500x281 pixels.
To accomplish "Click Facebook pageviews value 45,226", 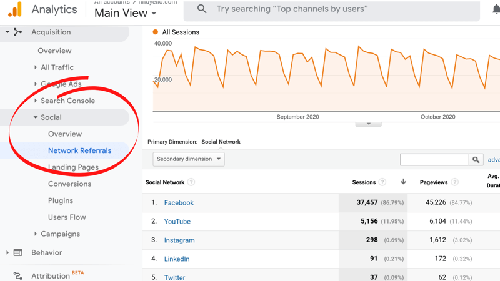I will [436, 202].
